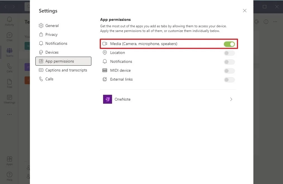
Task: Enable the Notifications permission toggle
Action: (229, 62)
